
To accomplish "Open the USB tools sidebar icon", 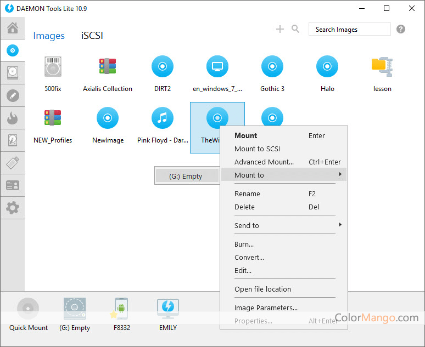I will point(12,163).
